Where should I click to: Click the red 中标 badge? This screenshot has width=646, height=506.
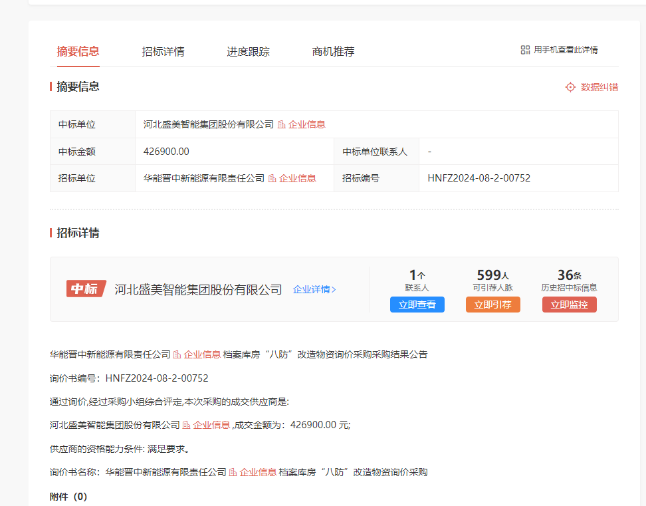point(86,289)
